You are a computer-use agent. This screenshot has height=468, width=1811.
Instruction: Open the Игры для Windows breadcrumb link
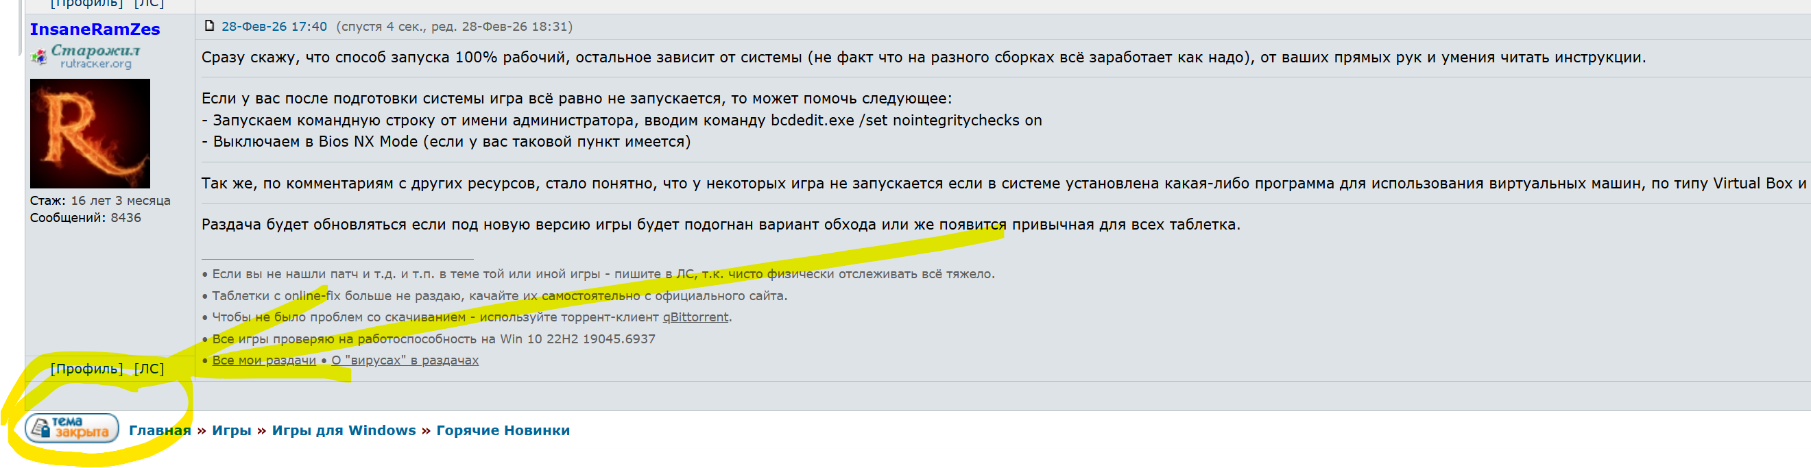click(344, 431)
